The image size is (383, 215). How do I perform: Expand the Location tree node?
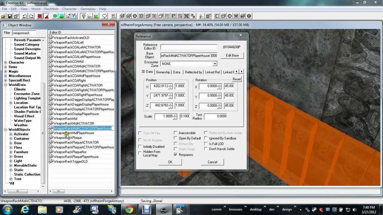click(11, 103)
